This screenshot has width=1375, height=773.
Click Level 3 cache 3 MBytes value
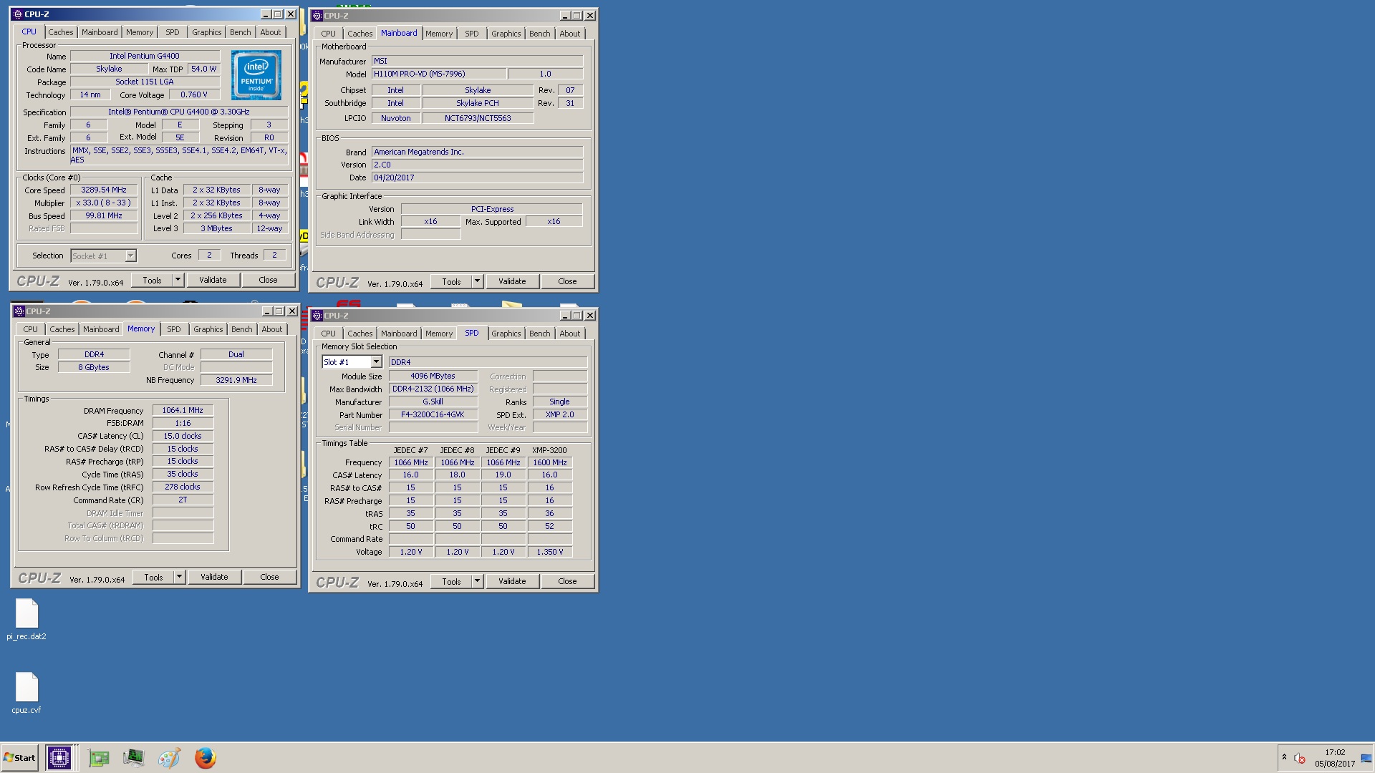click(217, 228)
